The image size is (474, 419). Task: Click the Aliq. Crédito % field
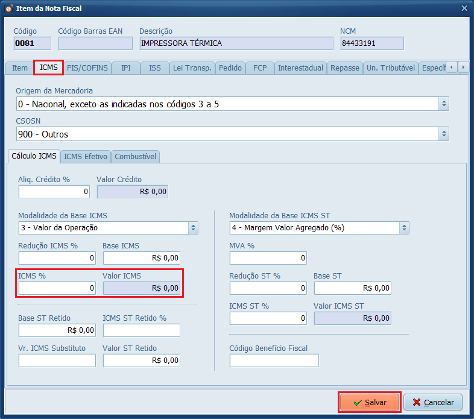click(54, 192)
